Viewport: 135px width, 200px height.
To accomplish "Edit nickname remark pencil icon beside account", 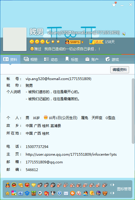I will [x=124, y=34].
